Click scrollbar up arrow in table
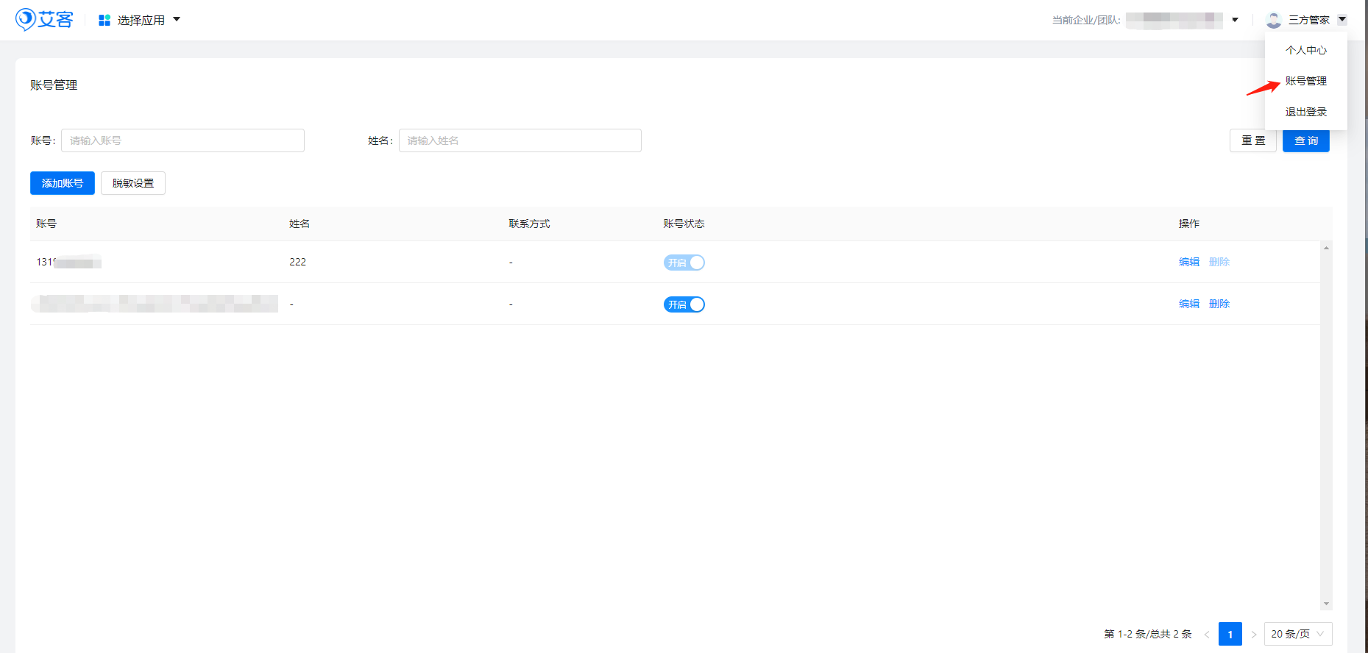 click(1326, 248)
